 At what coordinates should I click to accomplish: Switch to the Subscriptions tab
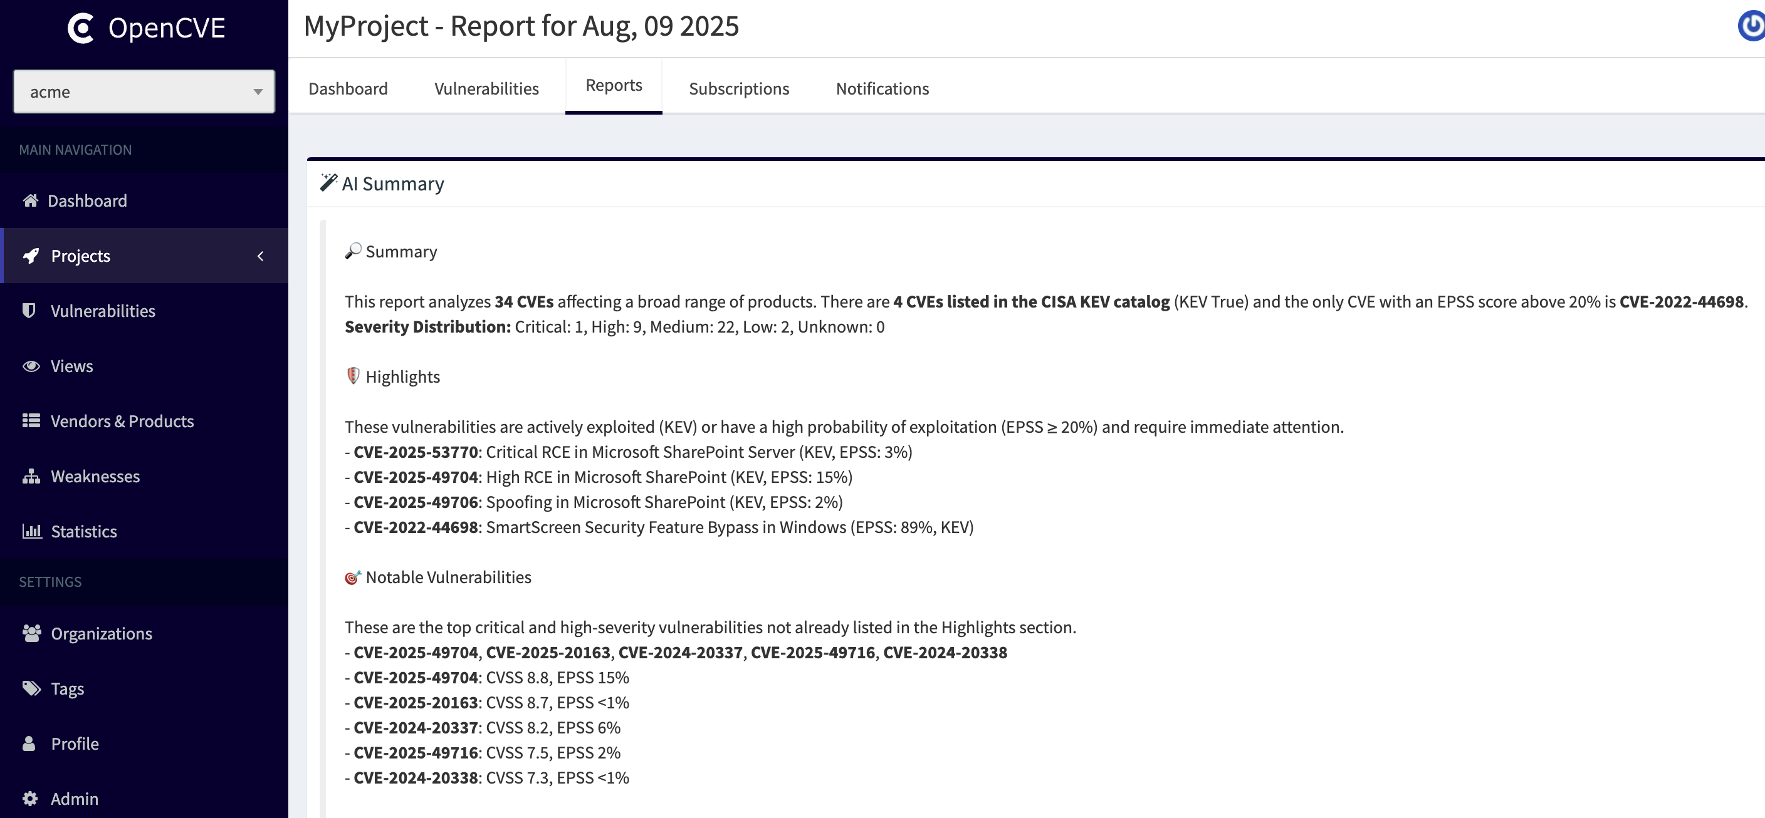point(738,88)
